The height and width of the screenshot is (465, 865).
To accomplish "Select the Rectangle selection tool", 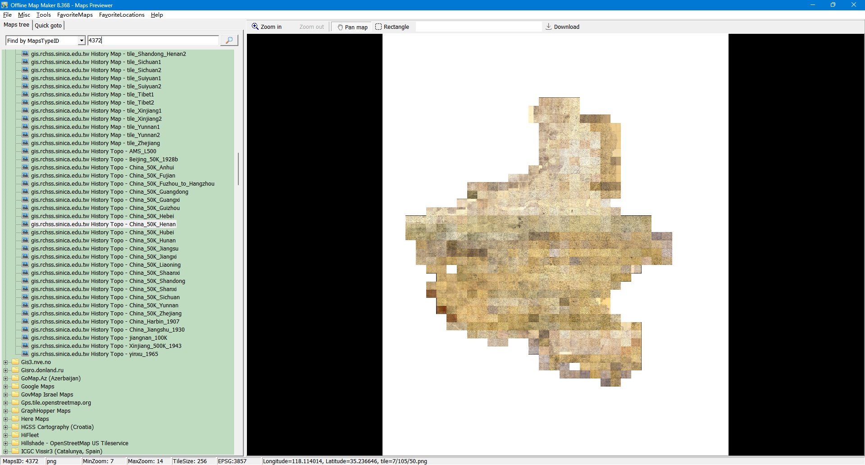I will 392,27.
